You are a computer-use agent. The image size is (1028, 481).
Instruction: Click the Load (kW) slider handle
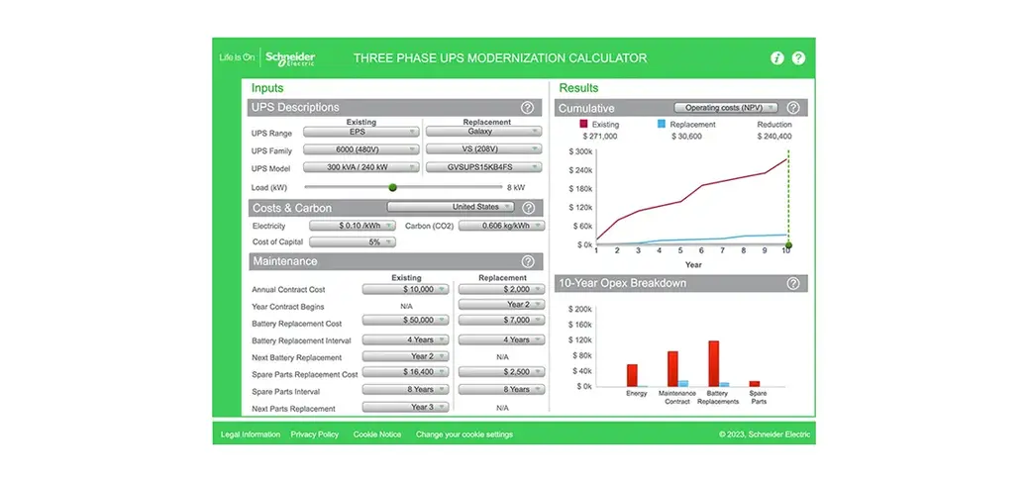click(x=393, y=187)
